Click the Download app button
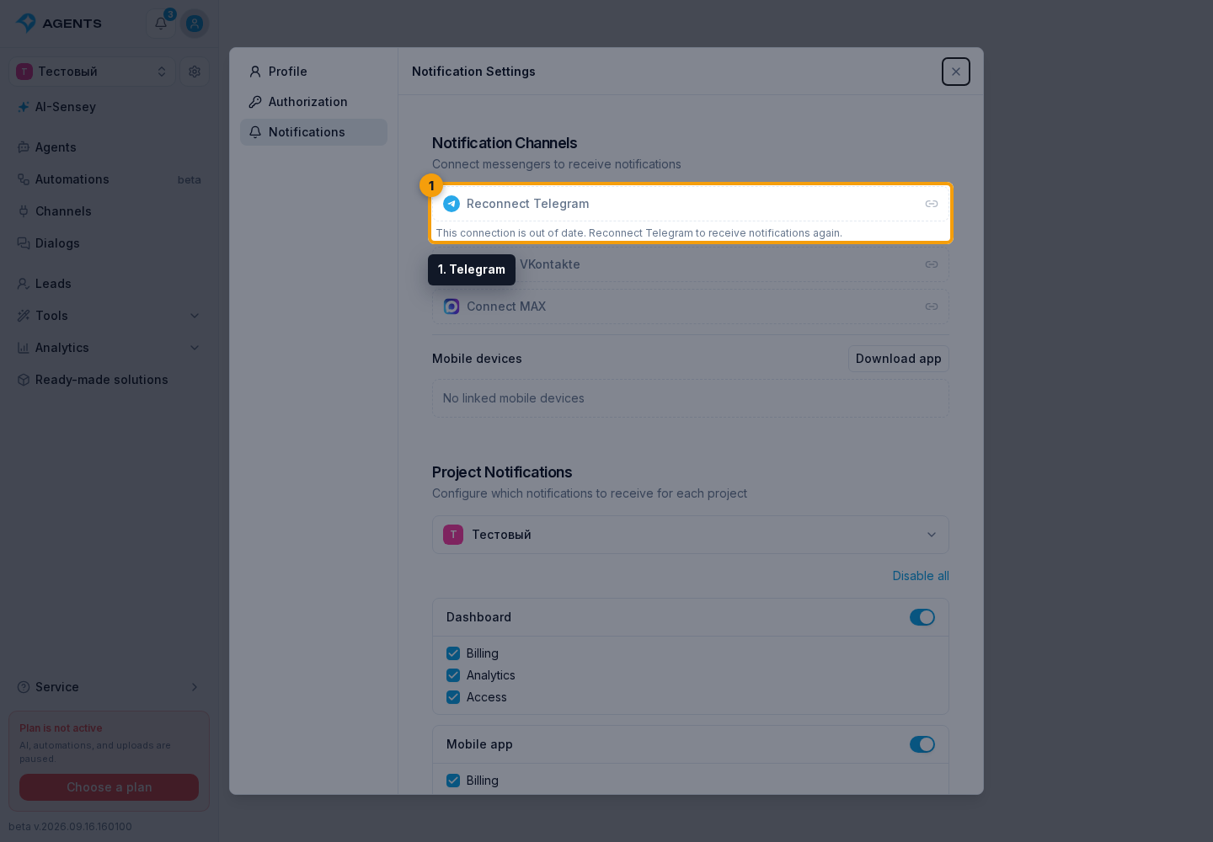Viewport: 1213px width, 842px height. [x=899, y=359]
